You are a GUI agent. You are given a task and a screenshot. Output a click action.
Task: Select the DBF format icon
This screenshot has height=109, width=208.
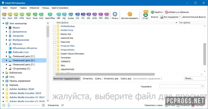click(x=59, y=16)
